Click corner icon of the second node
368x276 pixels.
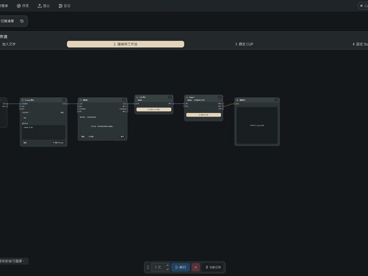[124, 100]
